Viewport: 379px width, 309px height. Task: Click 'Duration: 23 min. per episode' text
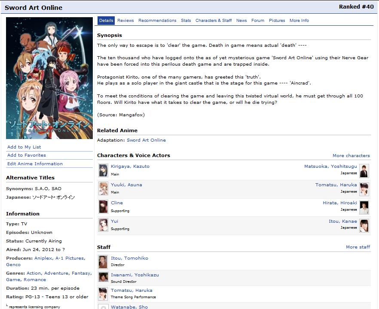click(x=43, y=288)
